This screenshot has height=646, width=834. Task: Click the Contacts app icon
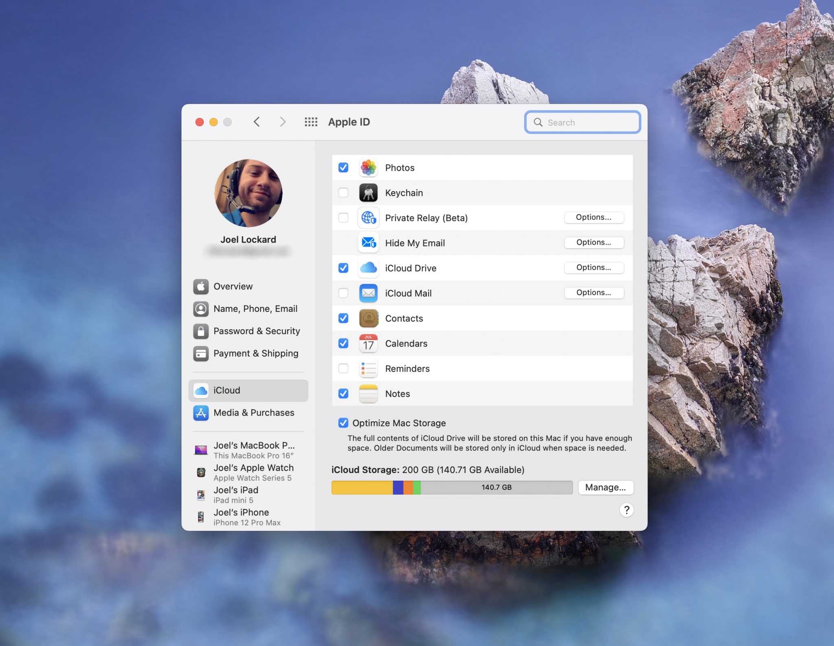tap(368, 318)
